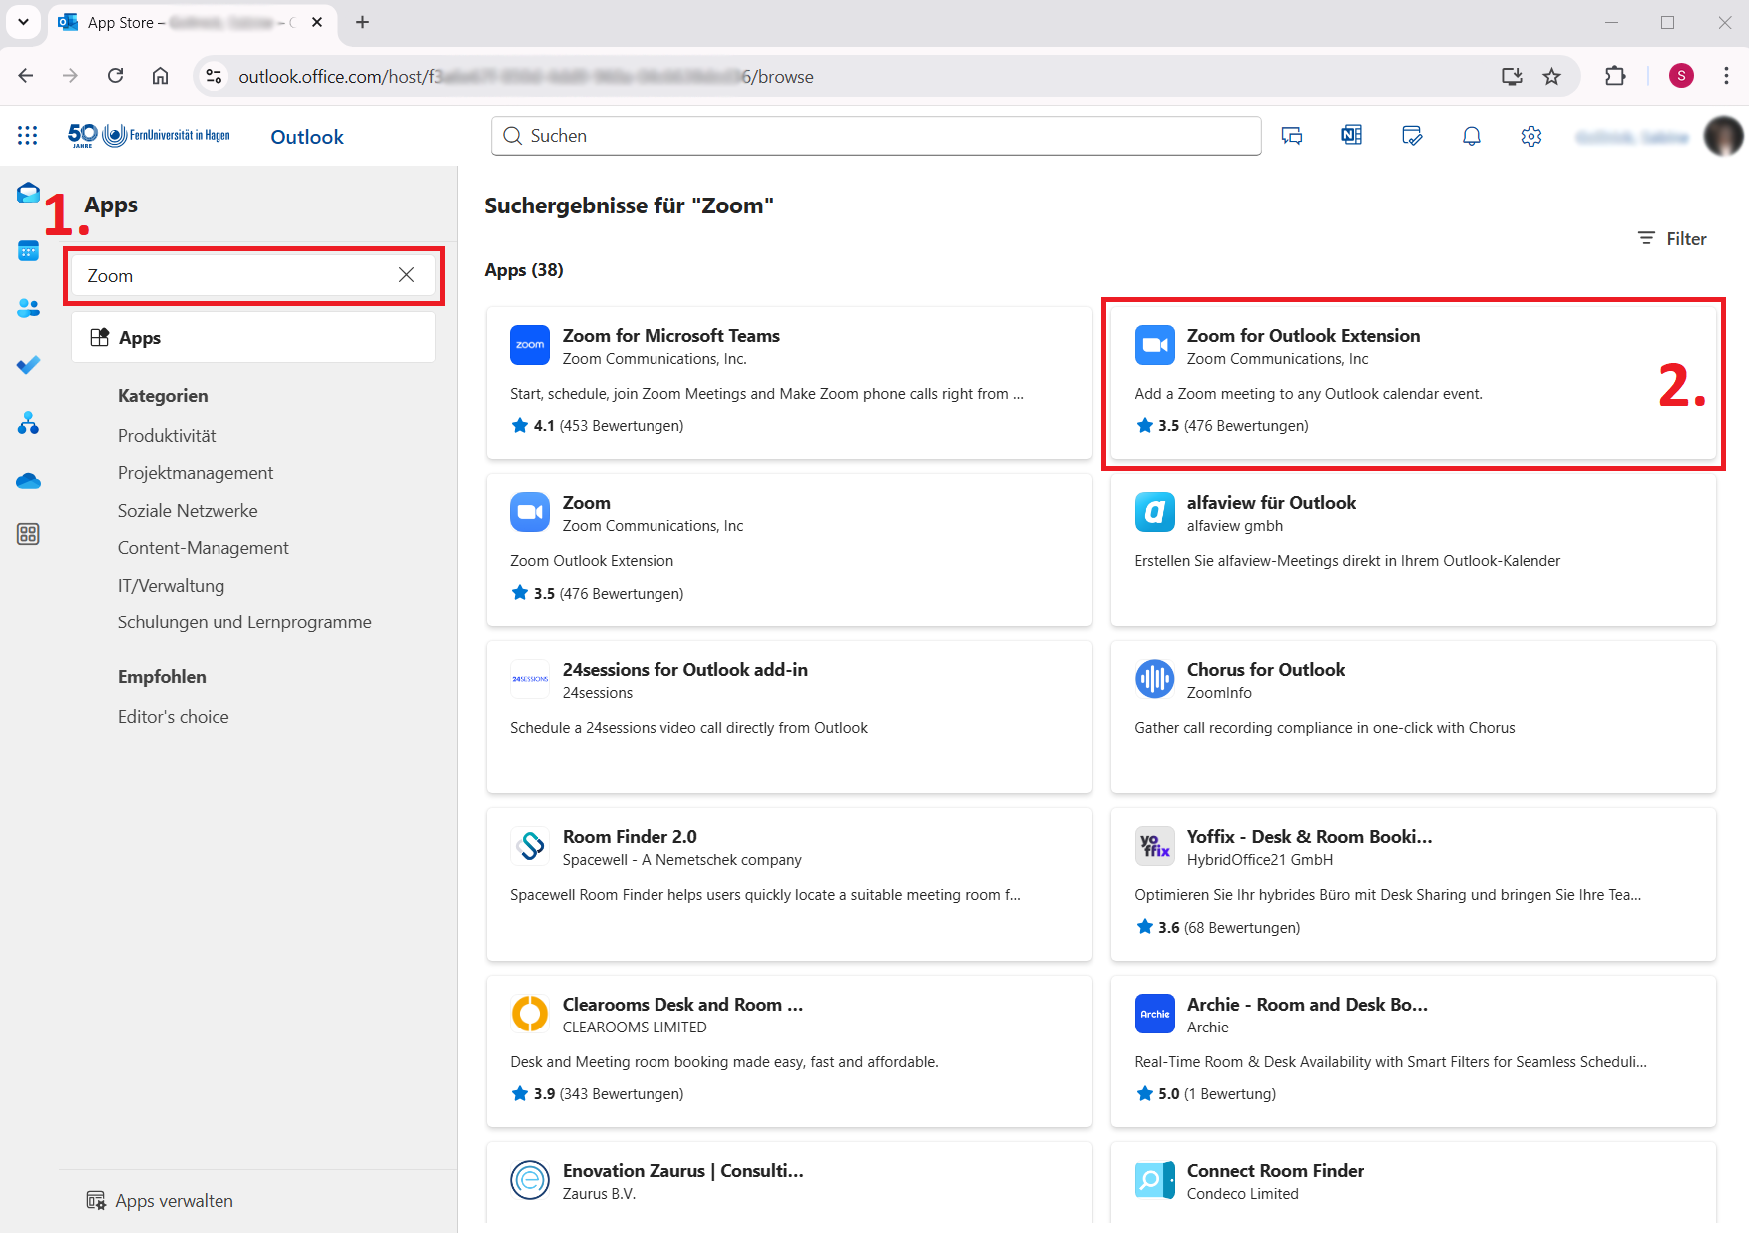Open the More apps sidebar icon

click(28, 534)
